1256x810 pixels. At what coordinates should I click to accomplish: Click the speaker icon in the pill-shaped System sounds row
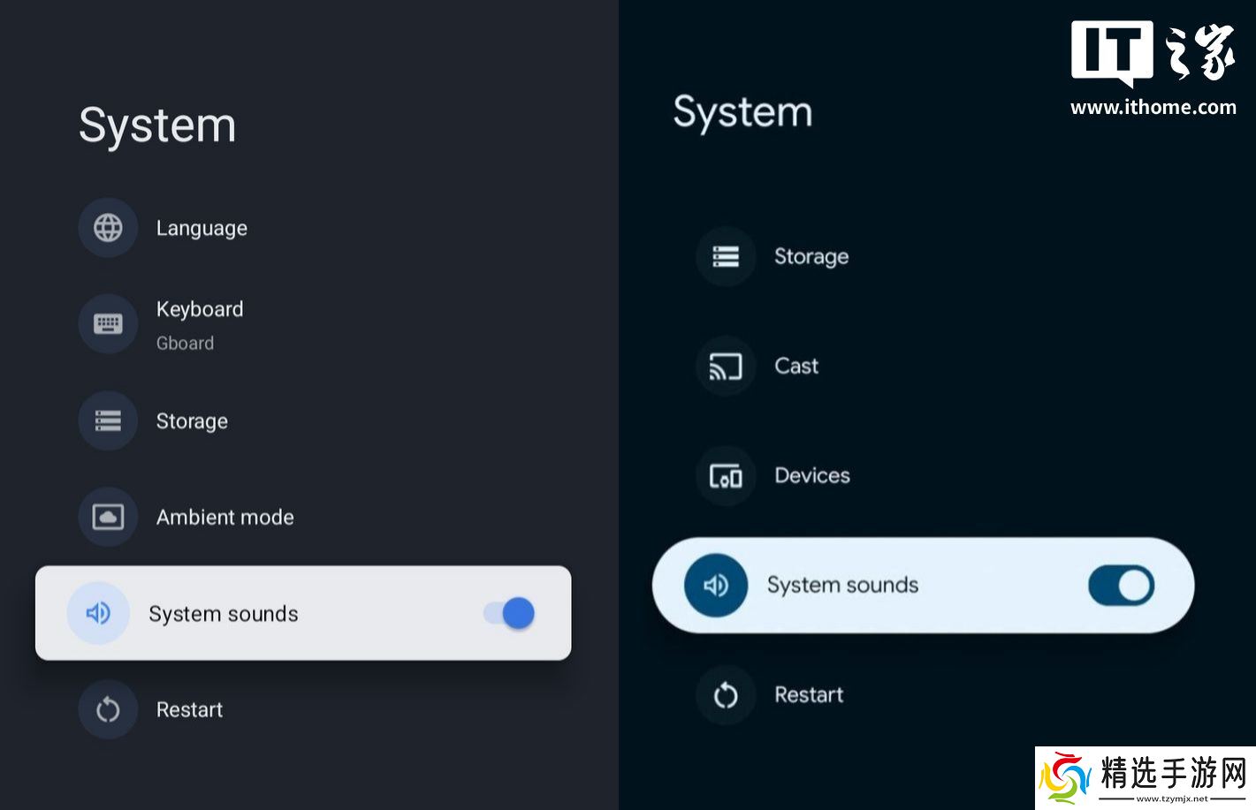715,585
